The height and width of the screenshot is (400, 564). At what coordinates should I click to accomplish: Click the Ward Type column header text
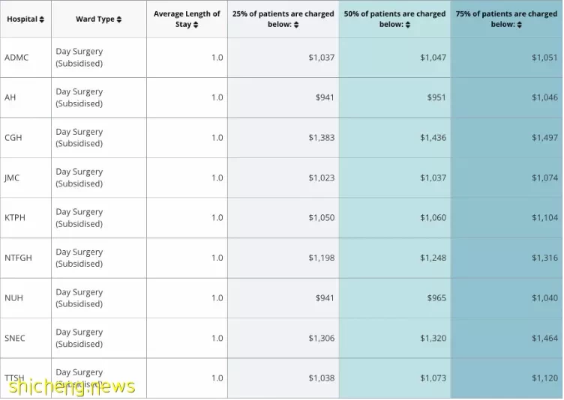(95, 19)
